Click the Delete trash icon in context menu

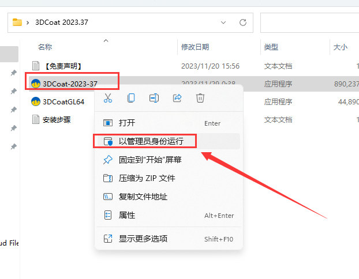(x=200, y=98)
